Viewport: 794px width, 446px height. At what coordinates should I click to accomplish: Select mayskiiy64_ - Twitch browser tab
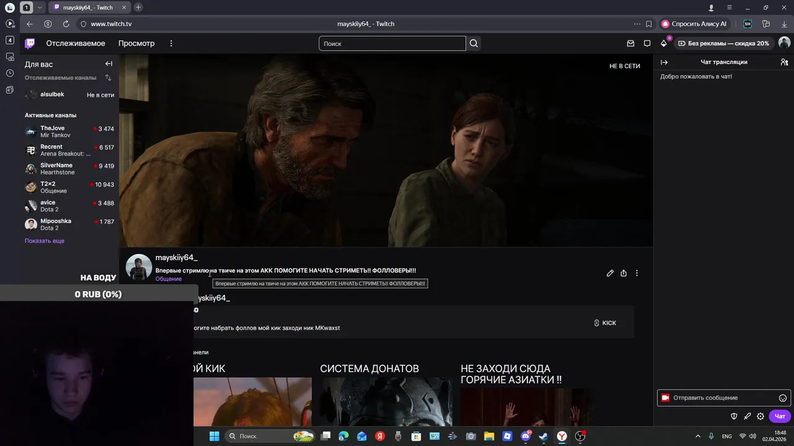[x=88, y=7]
